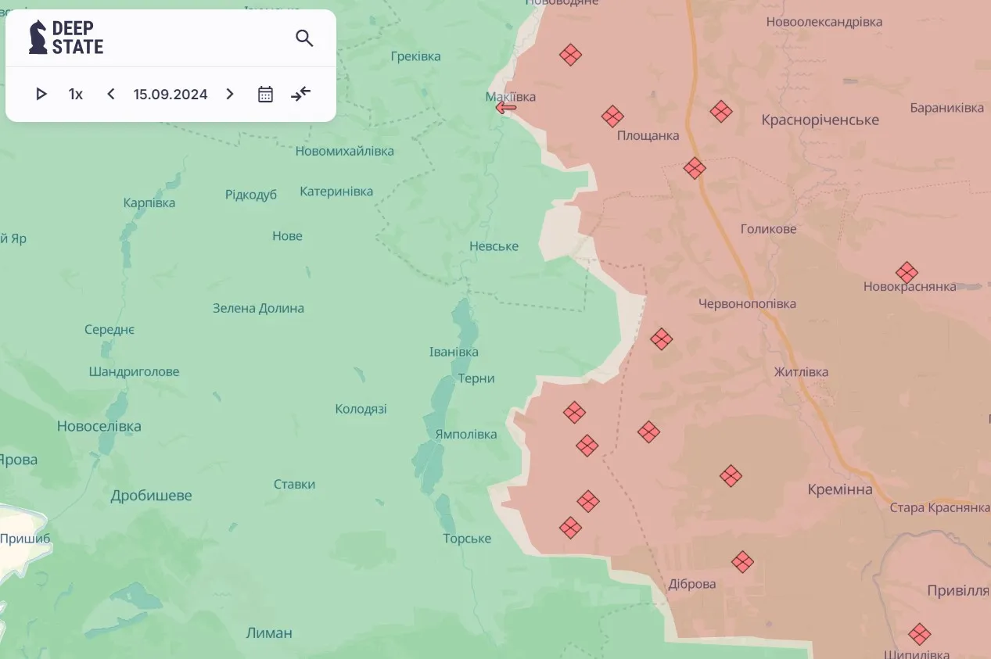Click the Кремінна city label

pos(839,489)
